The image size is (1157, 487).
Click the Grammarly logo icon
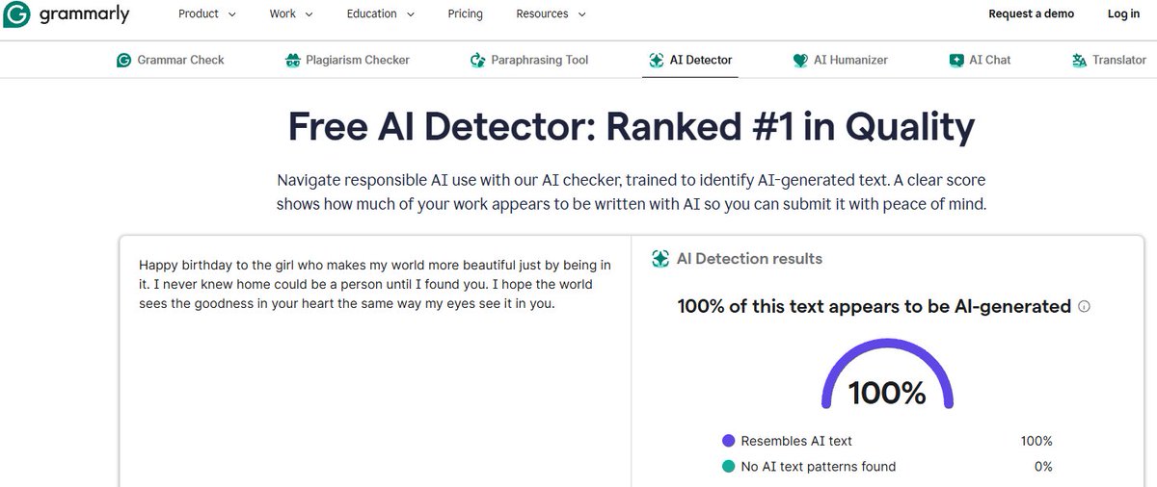pyautogui.click(x=18, y=14)
